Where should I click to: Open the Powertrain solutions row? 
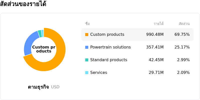[x=137, y=47]
